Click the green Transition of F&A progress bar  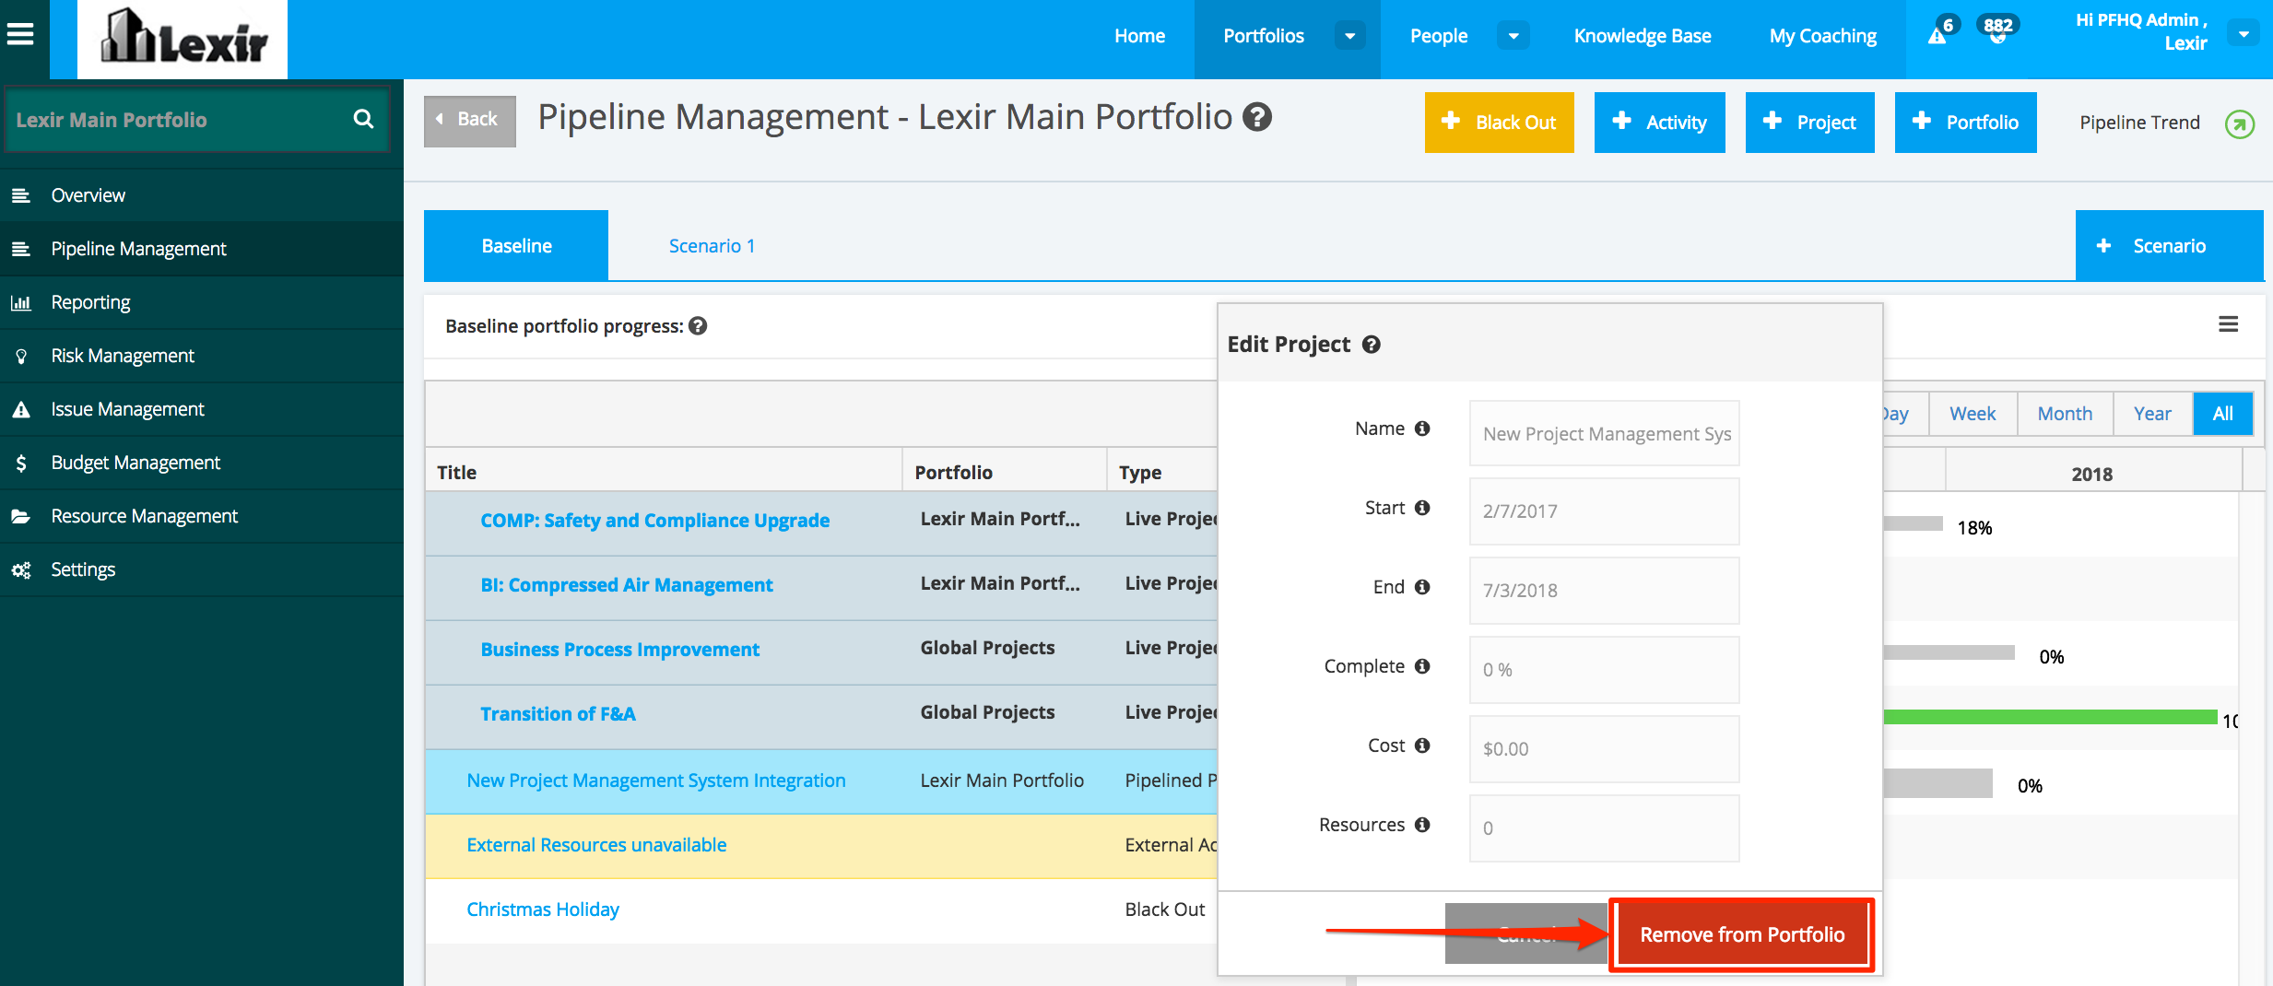coord(2050,717)
